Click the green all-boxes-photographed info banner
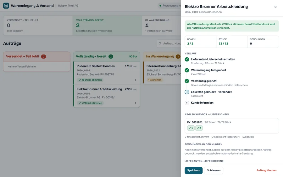Viewport: 283px width, 177px height. 232,26
